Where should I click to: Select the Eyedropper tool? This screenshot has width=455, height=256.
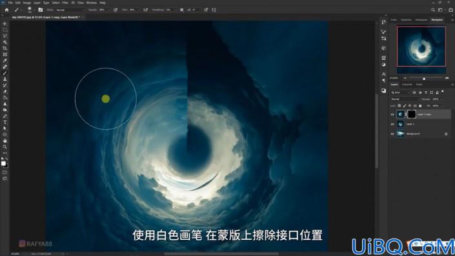click(5, 60)
